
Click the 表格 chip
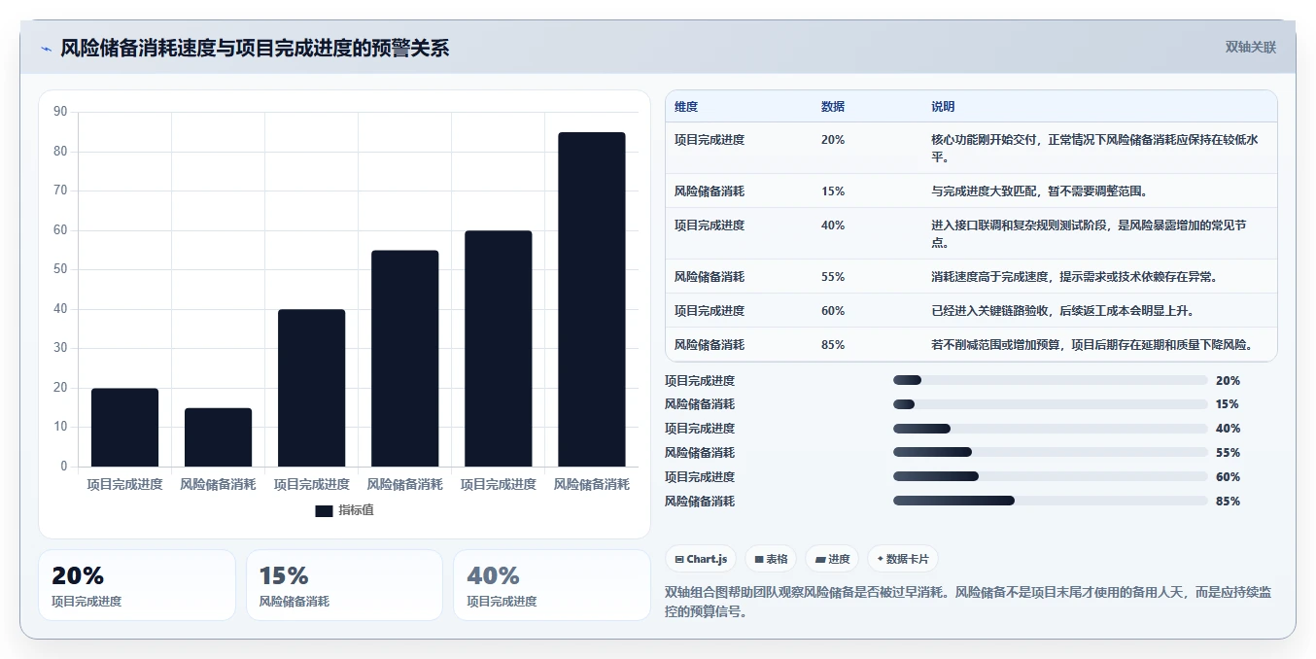point(771,559)
